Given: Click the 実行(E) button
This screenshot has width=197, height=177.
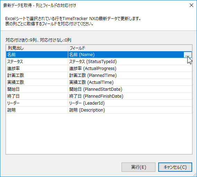Looking at the screenshot, I should click(x=138, y=167).
